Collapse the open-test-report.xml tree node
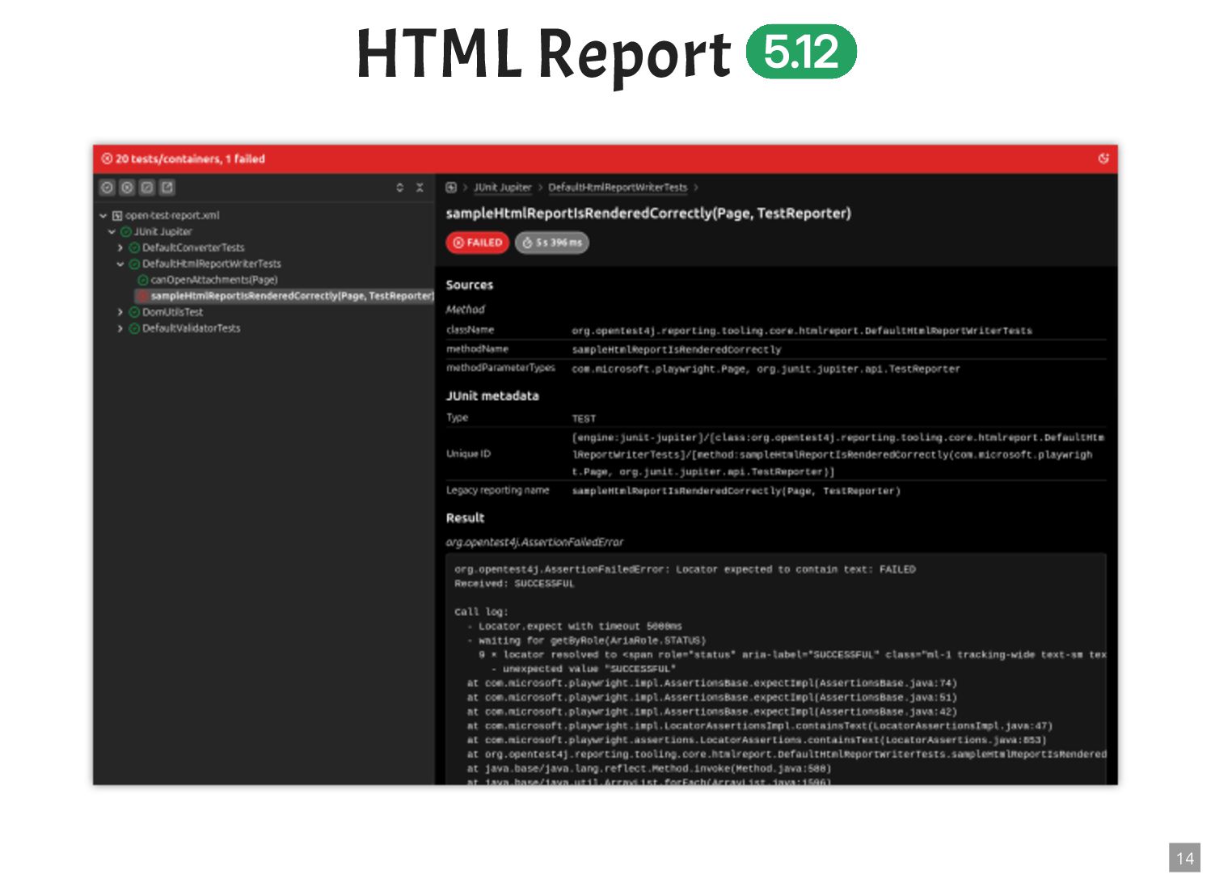1211x883 pixels. click(103, 216)
